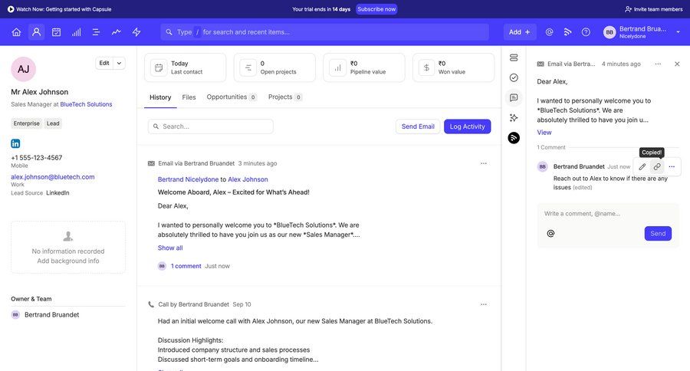Switch to the Files tab

tap(189, 97)
